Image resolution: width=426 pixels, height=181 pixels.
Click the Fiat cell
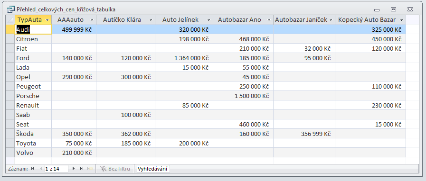coord(33,48)
